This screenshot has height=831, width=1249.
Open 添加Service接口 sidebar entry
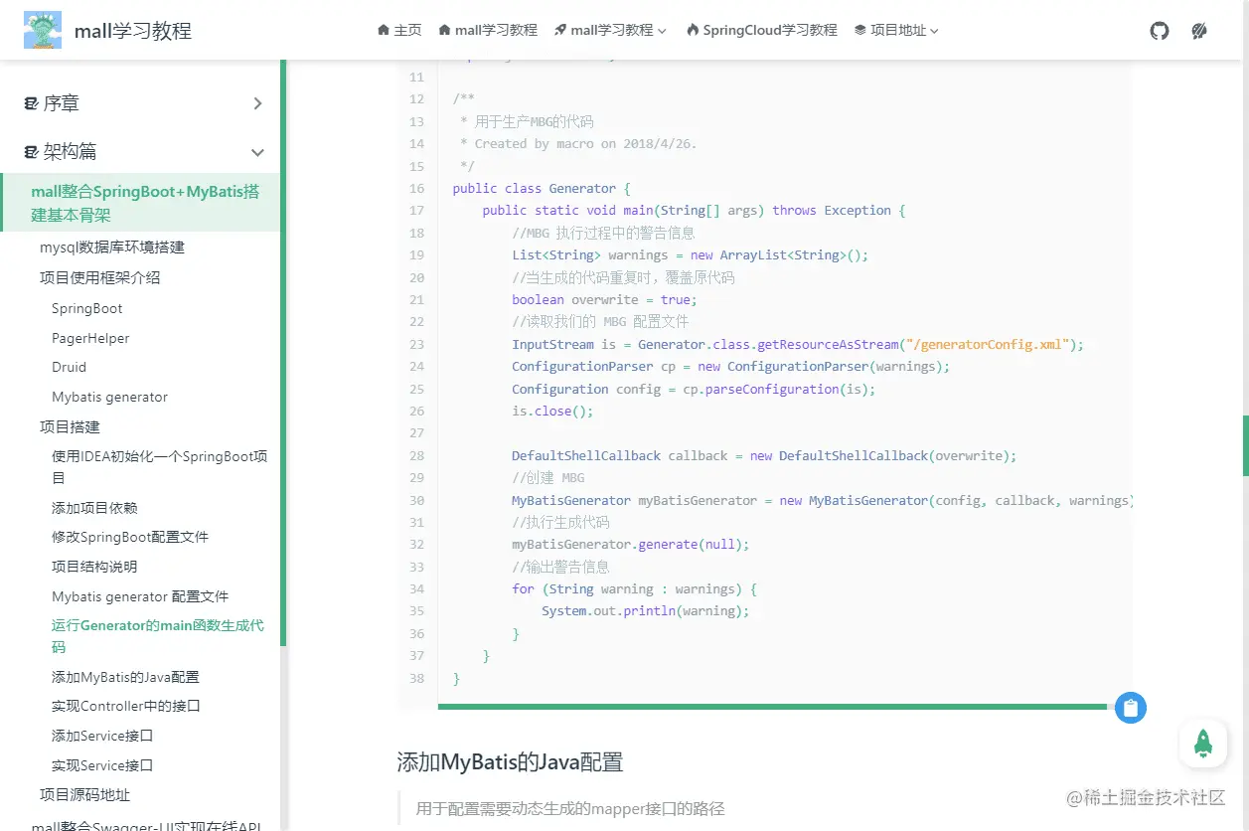tap(102, 736)
